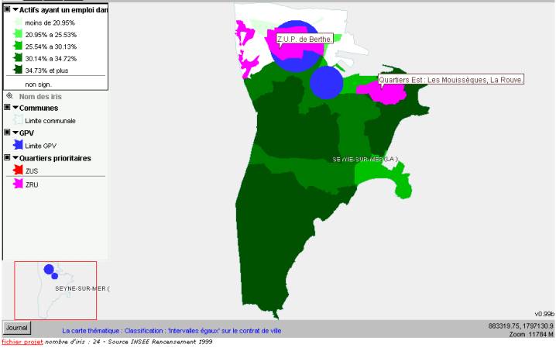The height and width of the screenshot is (348, 556).
Task: Open the 'fichier projet' link
Action: point(22,342)
